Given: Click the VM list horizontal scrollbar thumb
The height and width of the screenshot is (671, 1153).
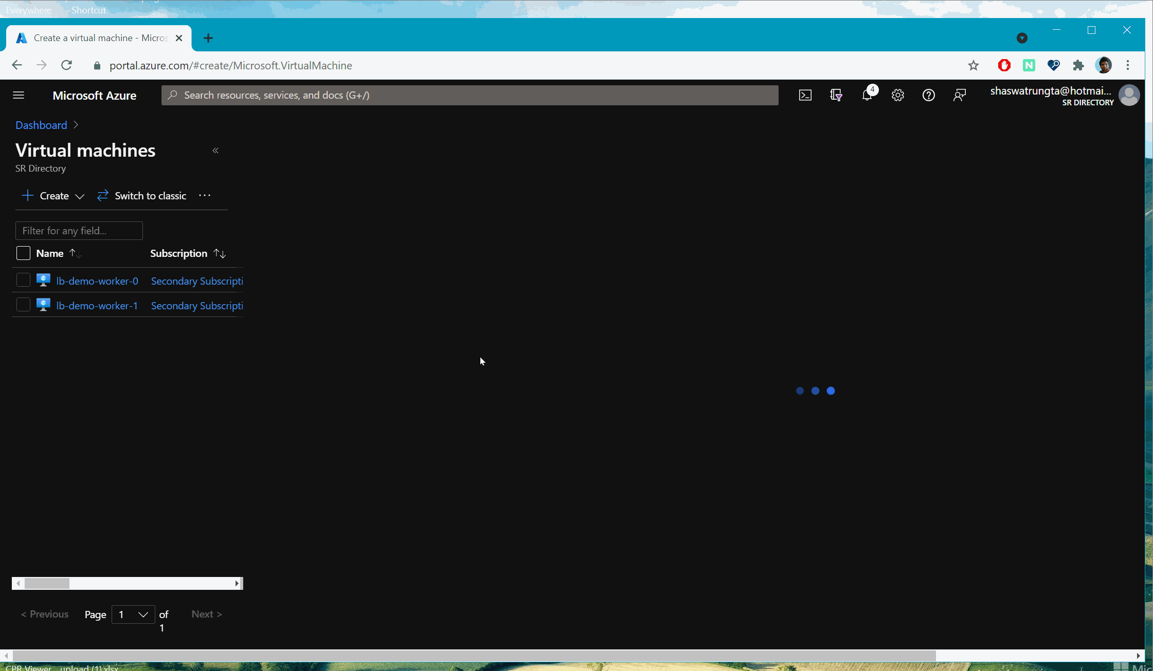Looking at the screenshot, I should coord(47,583).
